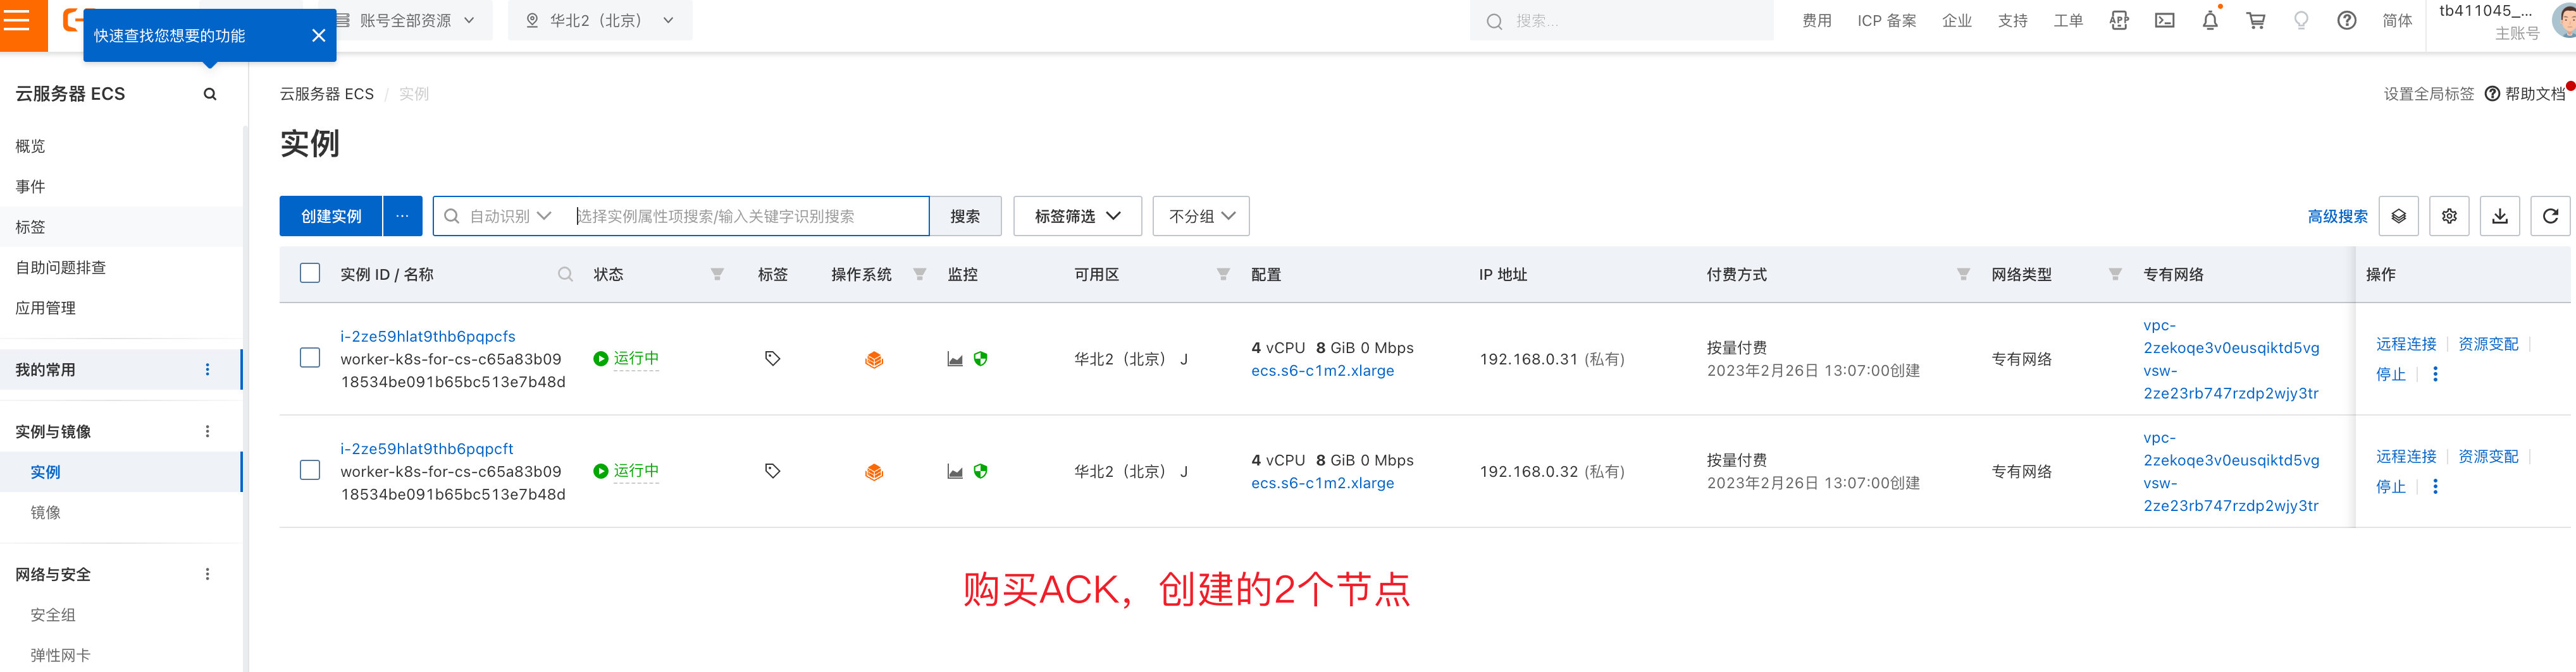Expand the 华北2（北京）region selector
This screenshot has width=2576, height=672.
(600, 21)
